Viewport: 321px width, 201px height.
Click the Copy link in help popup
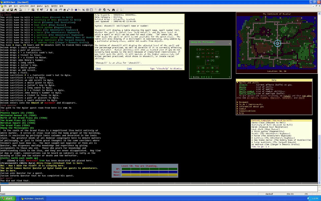(x=129, y=69)
